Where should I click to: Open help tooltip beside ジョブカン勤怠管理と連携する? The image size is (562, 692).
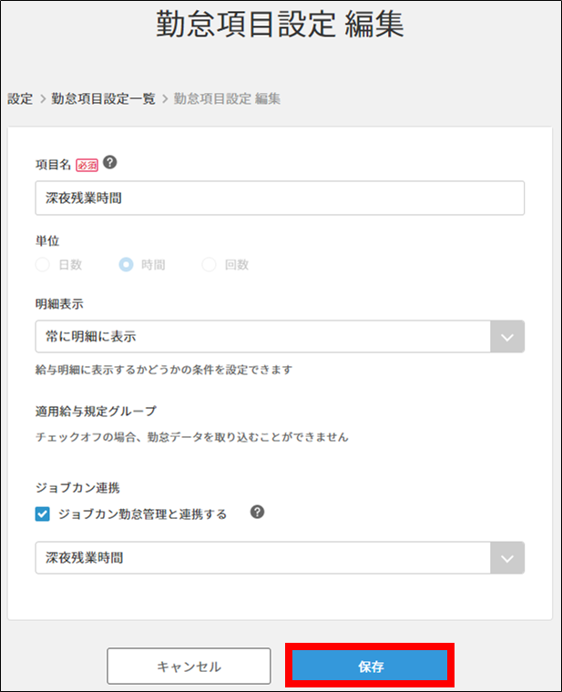click(258, 513)
